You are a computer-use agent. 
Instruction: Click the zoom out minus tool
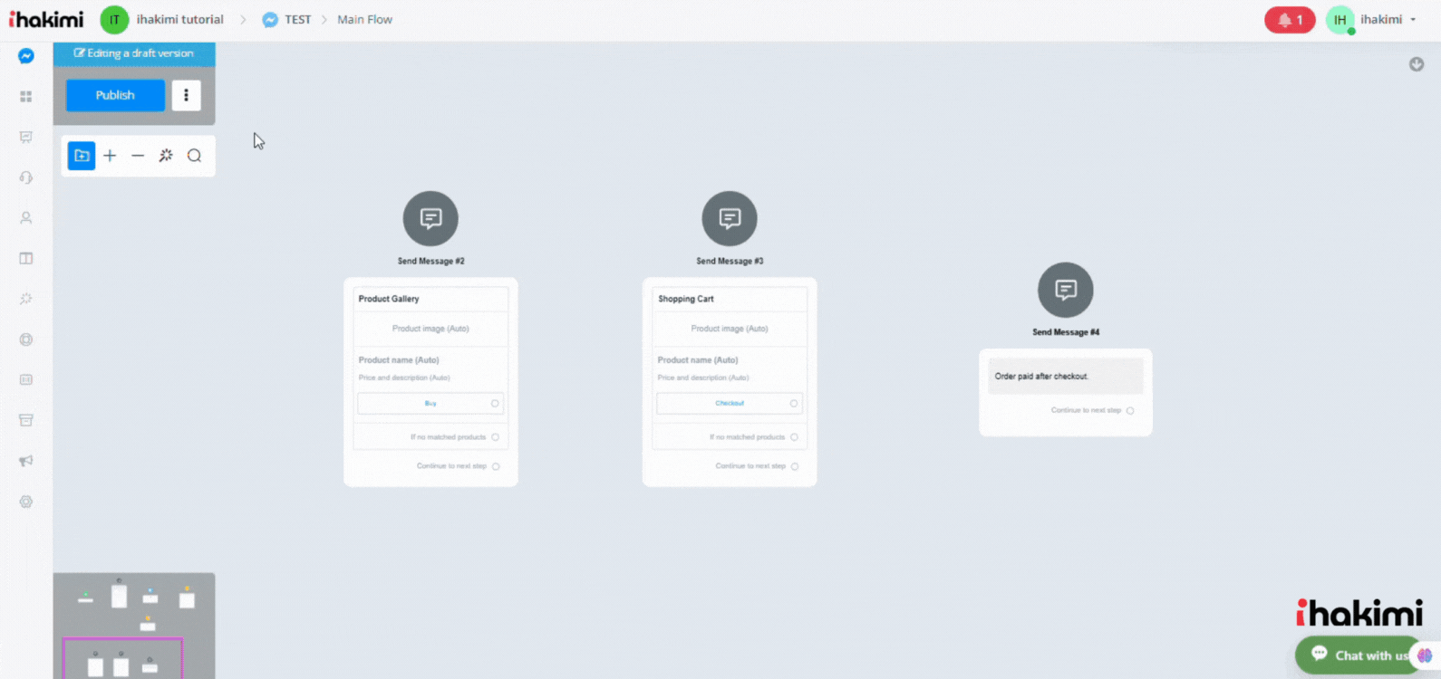(x=138, y=156)
